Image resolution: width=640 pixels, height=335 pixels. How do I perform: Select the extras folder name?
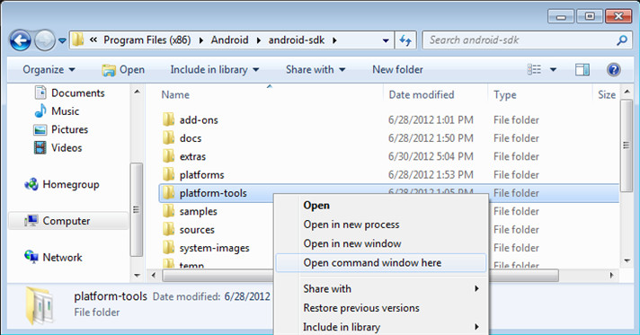click(192, 156)
